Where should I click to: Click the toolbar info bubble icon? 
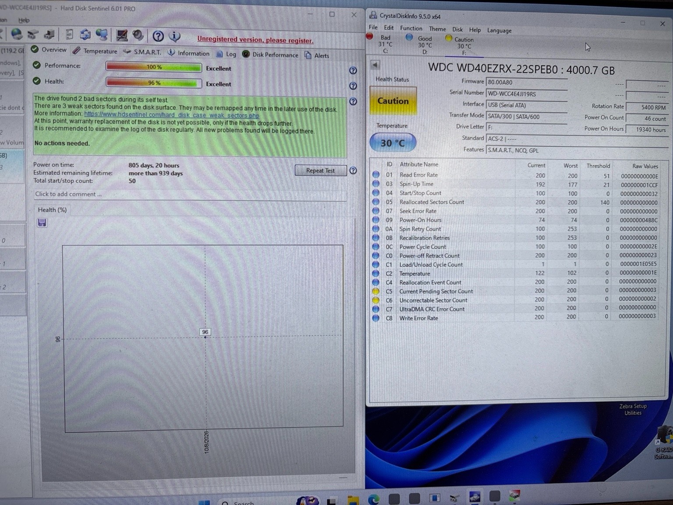coord(175,36)
